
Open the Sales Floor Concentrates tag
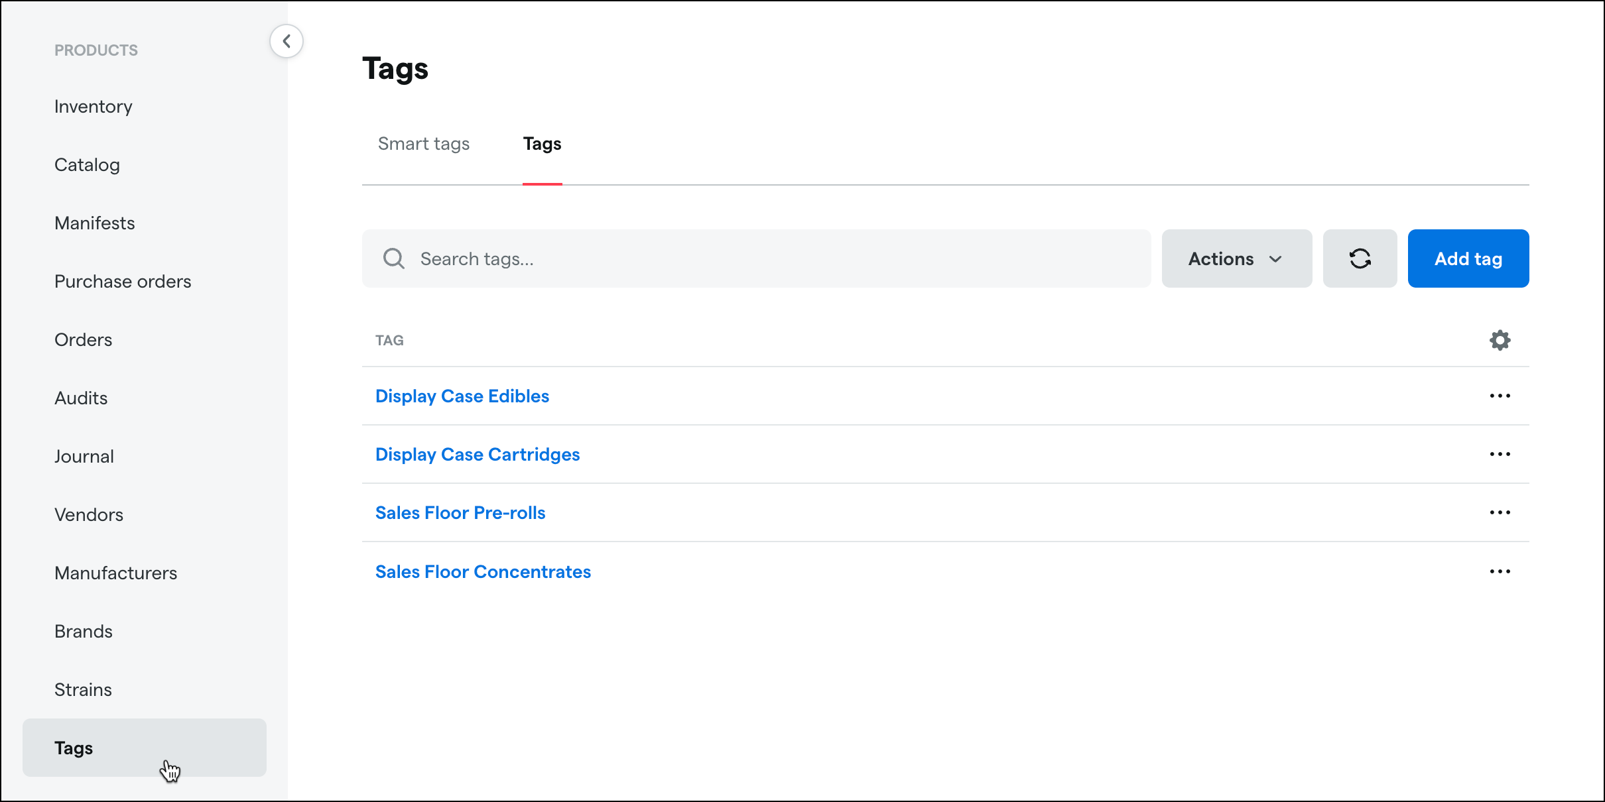pos(483,571)
